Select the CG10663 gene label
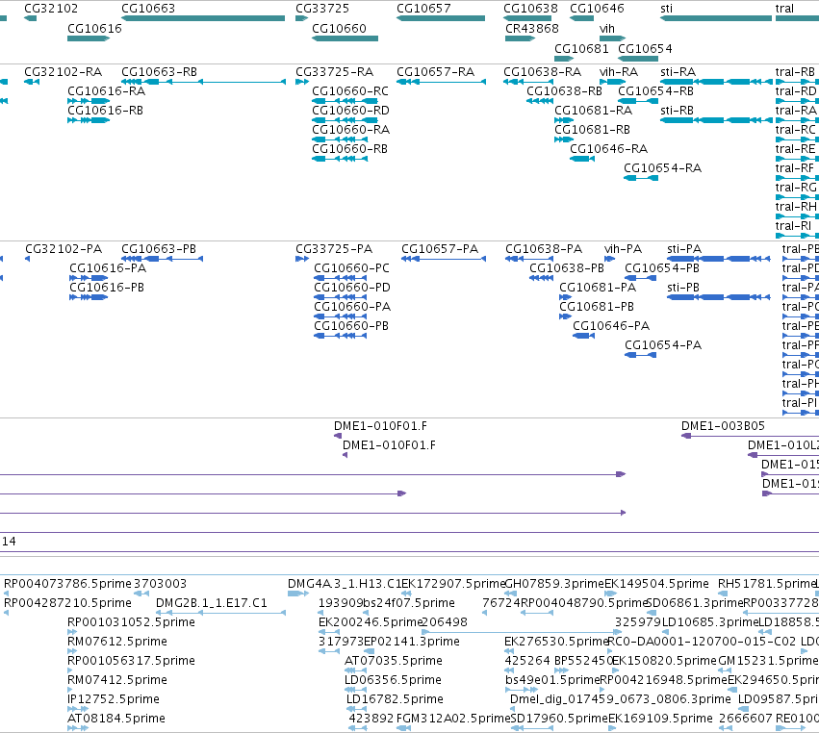Image resolution: width=819 pixels, height=733 pixels. click(x=148, y=9)
